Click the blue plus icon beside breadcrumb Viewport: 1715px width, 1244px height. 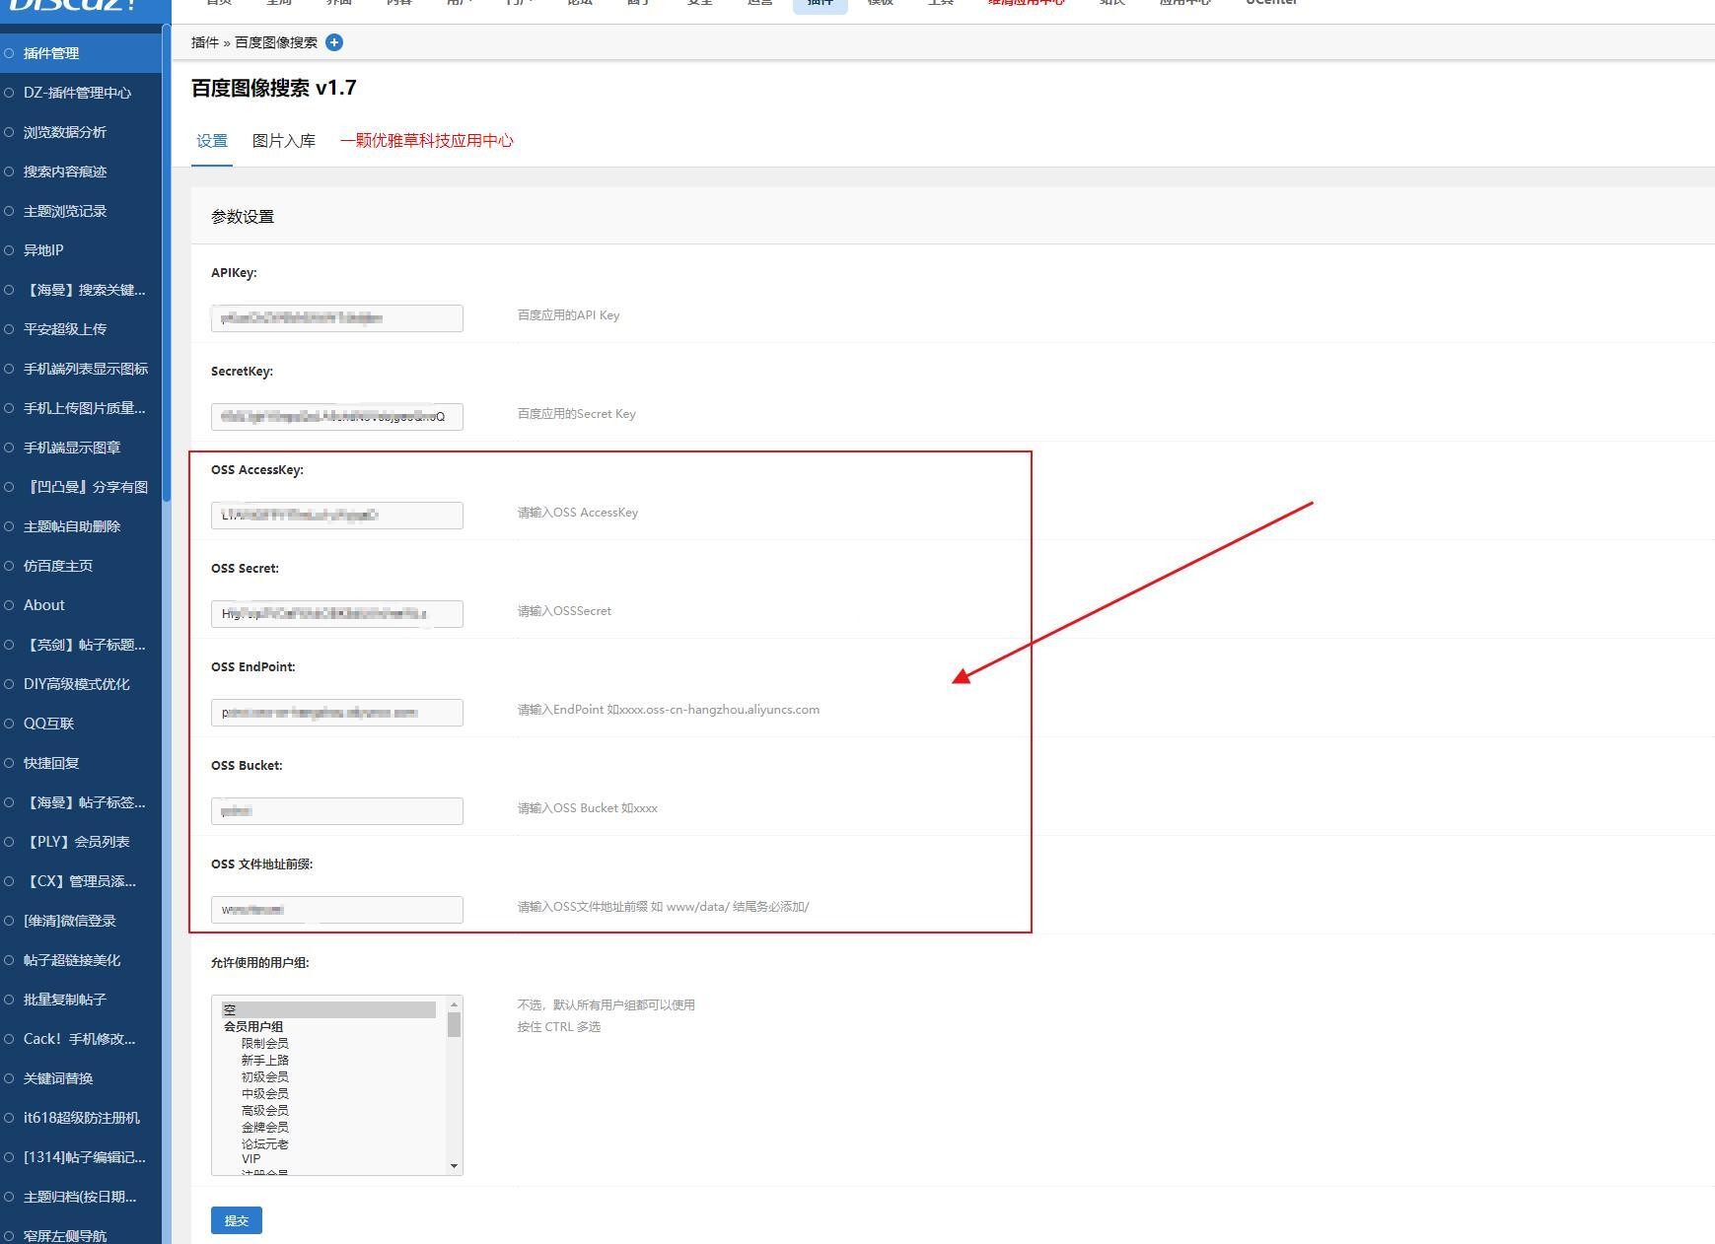click(334, 42)
